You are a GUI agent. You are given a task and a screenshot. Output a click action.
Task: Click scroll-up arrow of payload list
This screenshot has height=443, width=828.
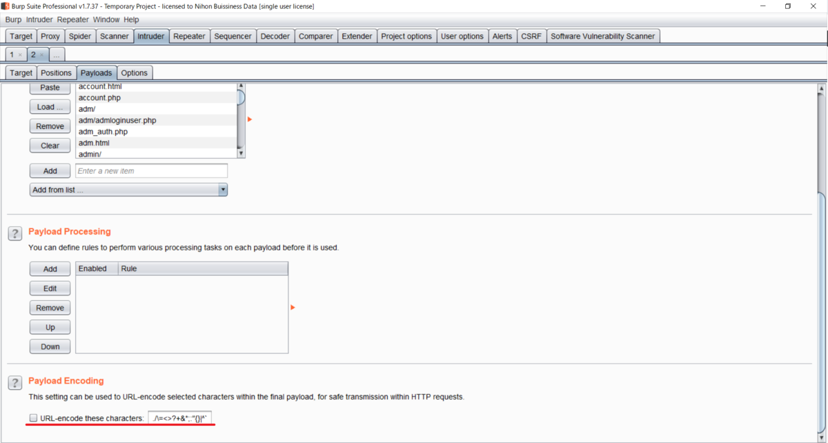241,87
